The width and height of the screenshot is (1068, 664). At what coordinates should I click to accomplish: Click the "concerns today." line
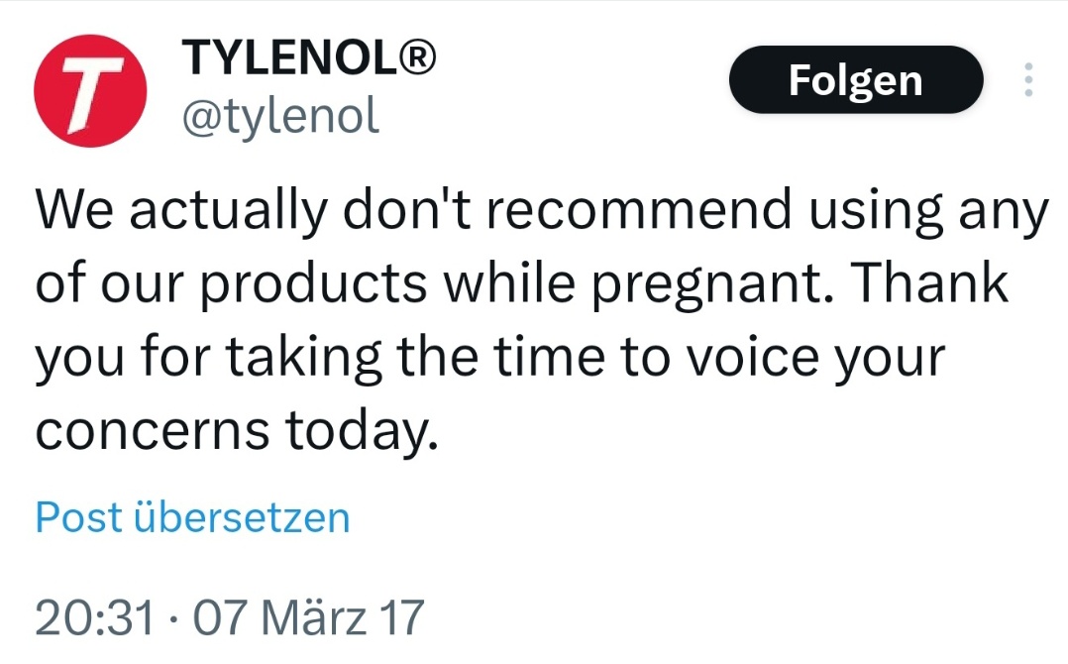[237, 431]
